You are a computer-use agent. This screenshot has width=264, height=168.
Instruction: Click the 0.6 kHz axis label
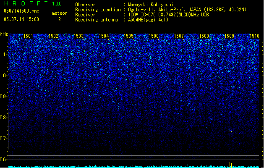[4, 160]
